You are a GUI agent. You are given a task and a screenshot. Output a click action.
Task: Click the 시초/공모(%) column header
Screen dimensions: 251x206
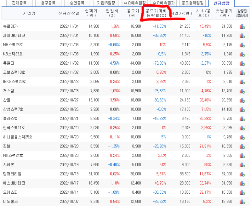(203, 13)
